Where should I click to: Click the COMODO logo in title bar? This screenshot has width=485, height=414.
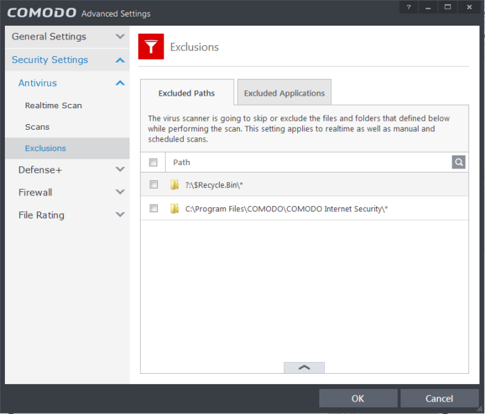pos(41,13)
